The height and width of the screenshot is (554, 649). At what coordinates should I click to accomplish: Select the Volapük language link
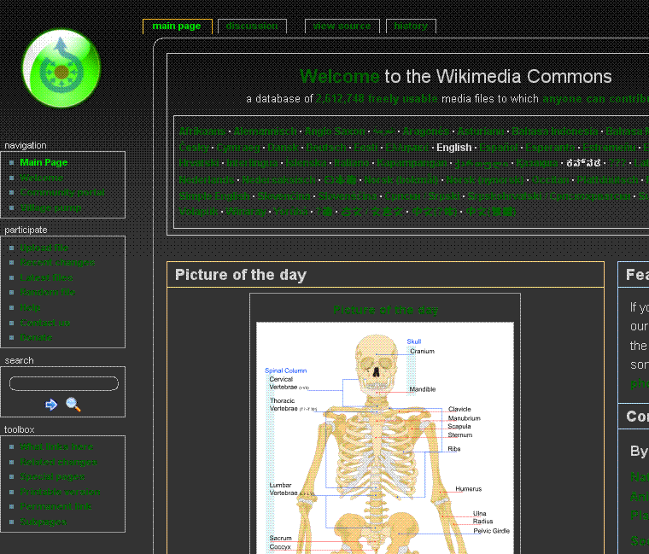tap(198, 212)
